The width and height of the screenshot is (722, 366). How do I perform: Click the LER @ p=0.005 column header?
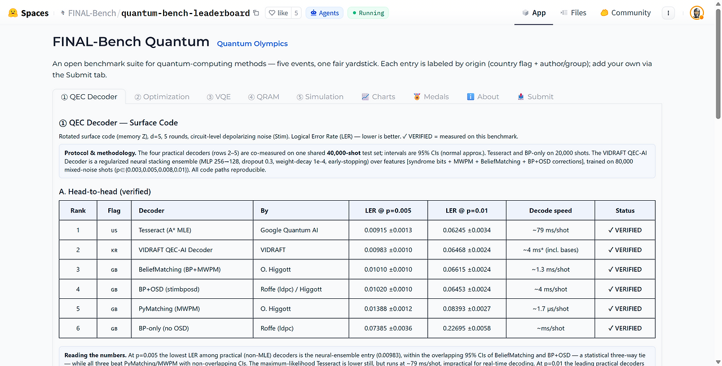[x=388, y=210]
